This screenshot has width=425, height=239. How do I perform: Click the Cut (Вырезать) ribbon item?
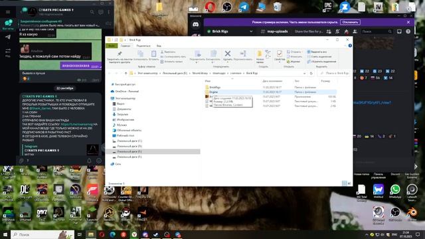pos(168,52)
